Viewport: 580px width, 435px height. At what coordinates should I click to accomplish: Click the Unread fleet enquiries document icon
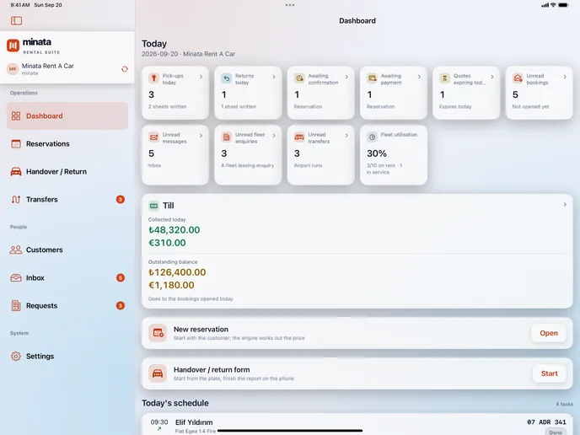(x=227, y=137)
